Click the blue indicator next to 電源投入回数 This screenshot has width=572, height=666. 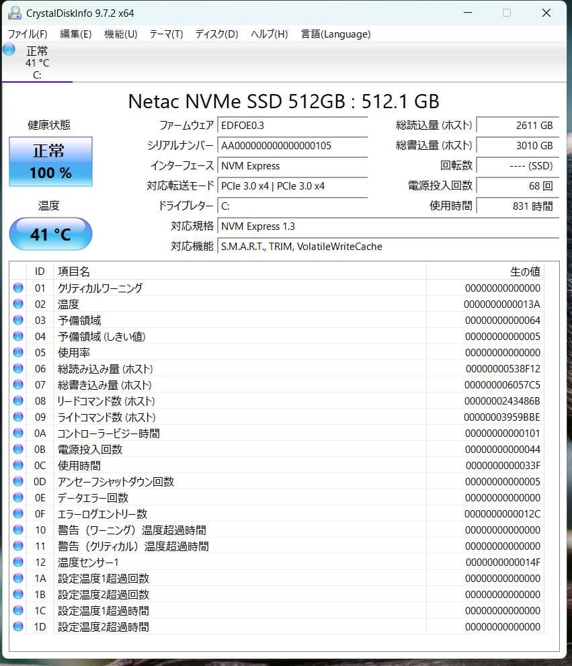pyautogui.click(x=18, y=450)
